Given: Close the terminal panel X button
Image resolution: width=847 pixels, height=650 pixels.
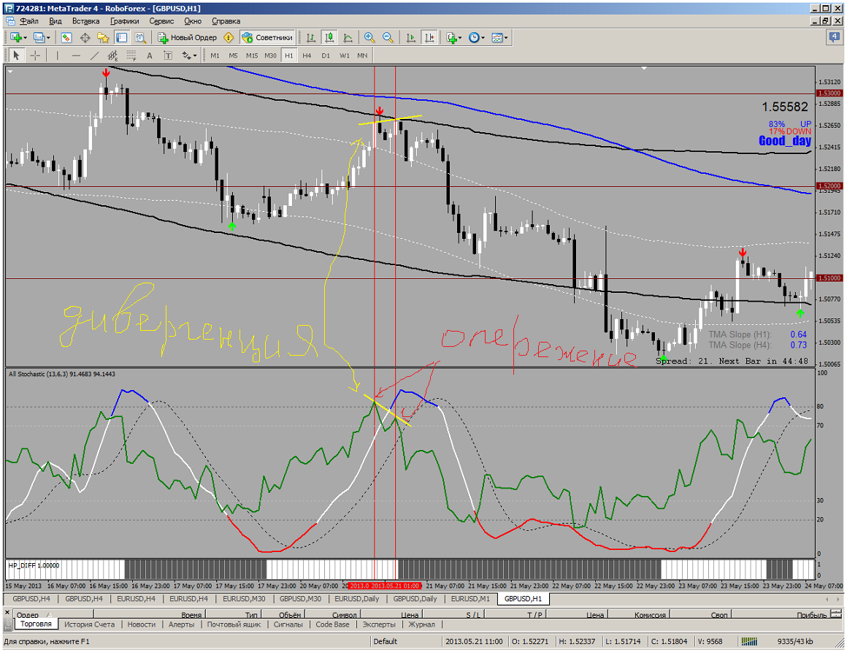Looking at the screenshot, I should coord(7,613).
